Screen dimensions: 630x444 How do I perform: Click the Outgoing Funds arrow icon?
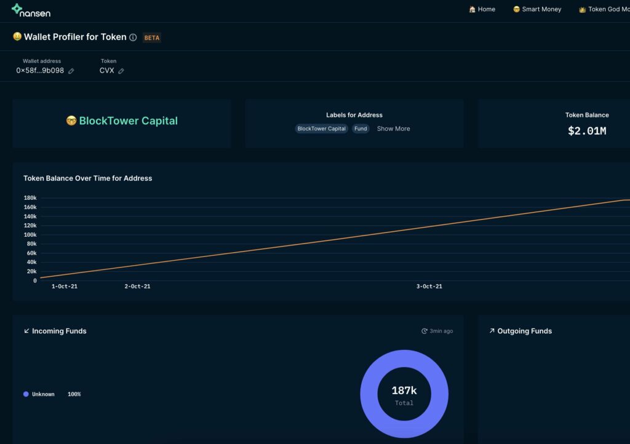pos(492,331)
